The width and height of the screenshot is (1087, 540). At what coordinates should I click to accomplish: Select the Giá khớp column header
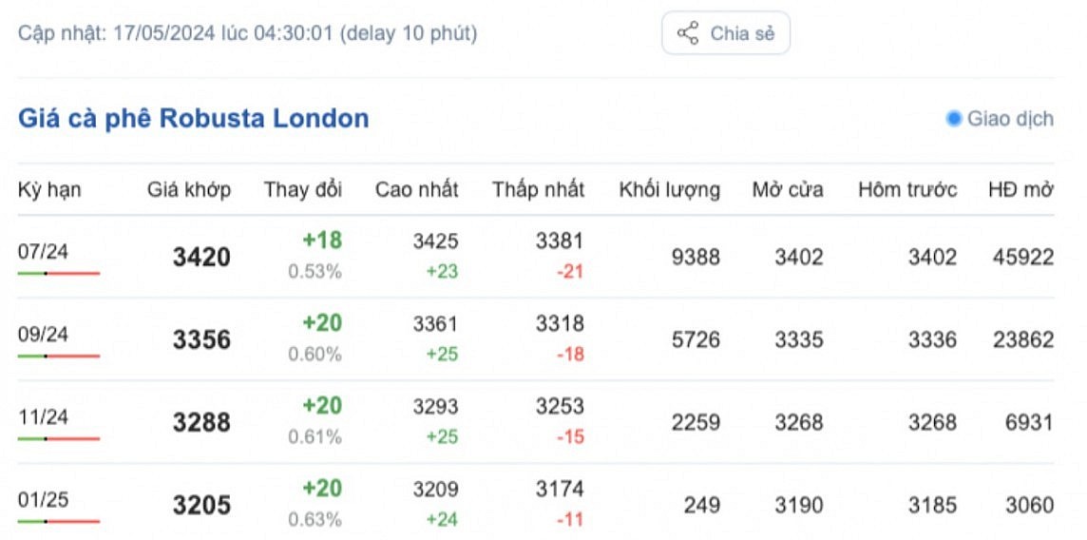coord(188,189)
